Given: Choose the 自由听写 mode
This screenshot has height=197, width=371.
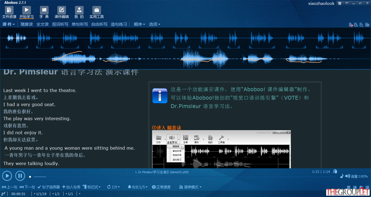Looking at the screenshot, I should (99, 24).
